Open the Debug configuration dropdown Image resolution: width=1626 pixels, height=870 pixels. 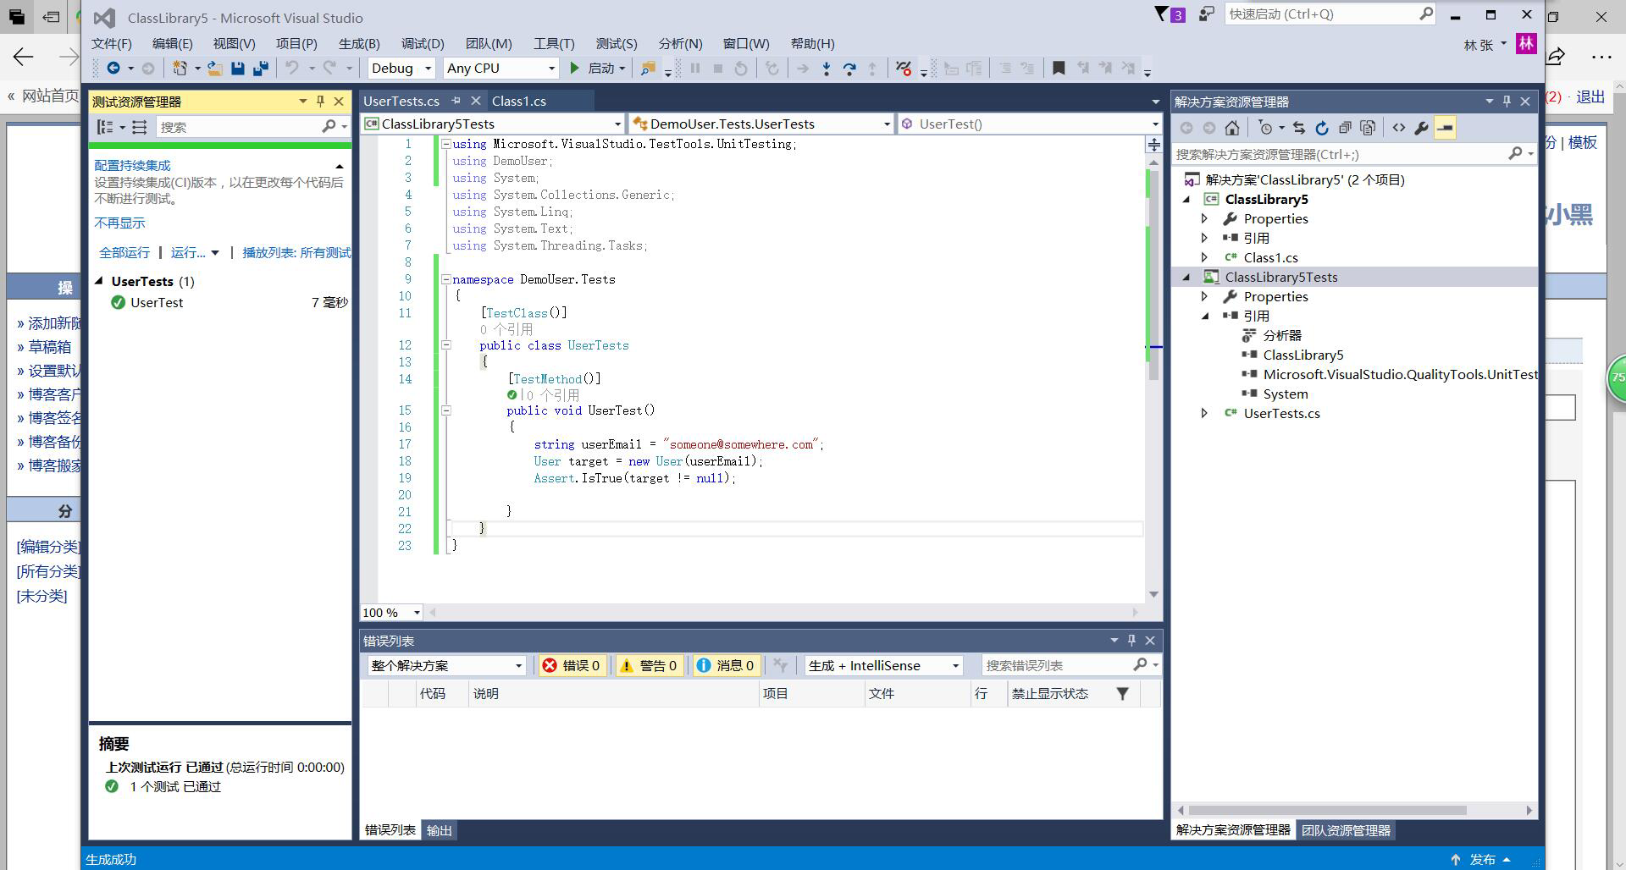pos(428,69)
